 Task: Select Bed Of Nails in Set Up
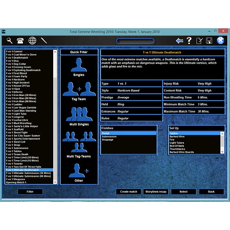(x=195, y=146)
